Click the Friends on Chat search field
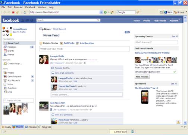 tap(19, 100)
